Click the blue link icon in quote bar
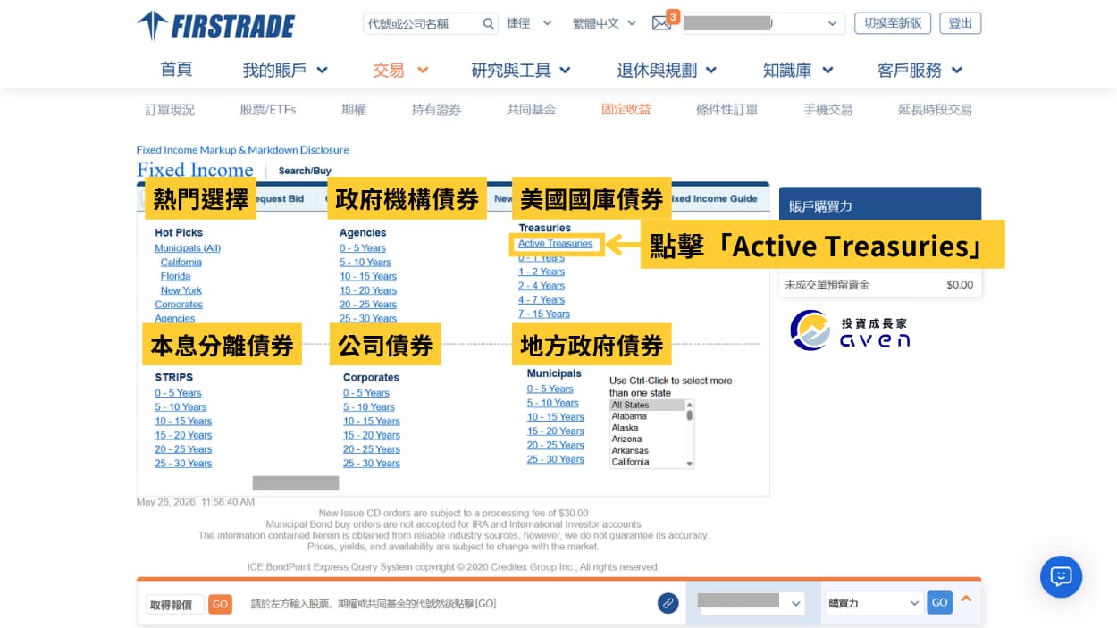The image size is (1117, 628). [x=668, y=603]
